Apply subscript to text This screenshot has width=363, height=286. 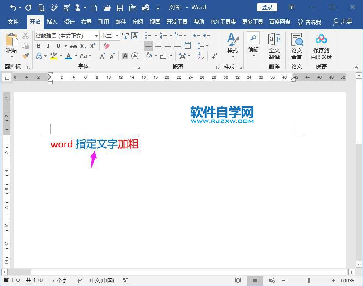tap(83, 46)
